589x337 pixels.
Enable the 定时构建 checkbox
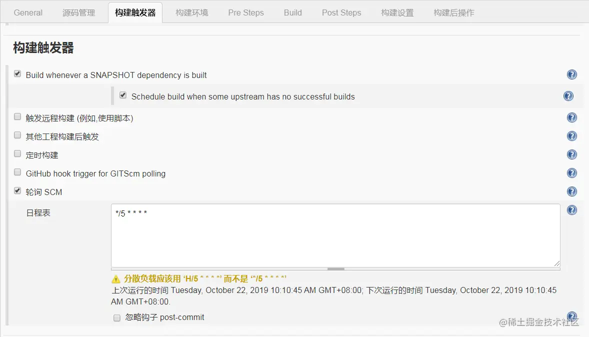click(x=17, y=153)
